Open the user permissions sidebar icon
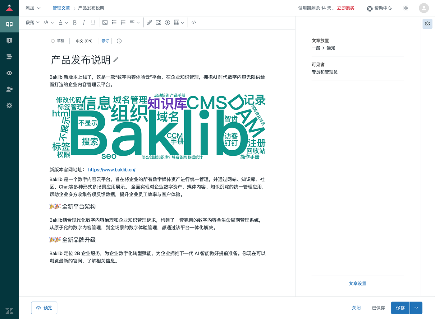435x319 pixels. tap(9, 89)
